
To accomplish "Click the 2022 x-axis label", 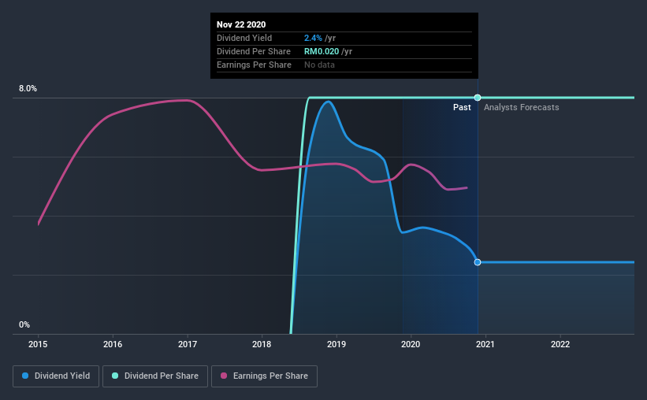I will click(x=560, y=344).
